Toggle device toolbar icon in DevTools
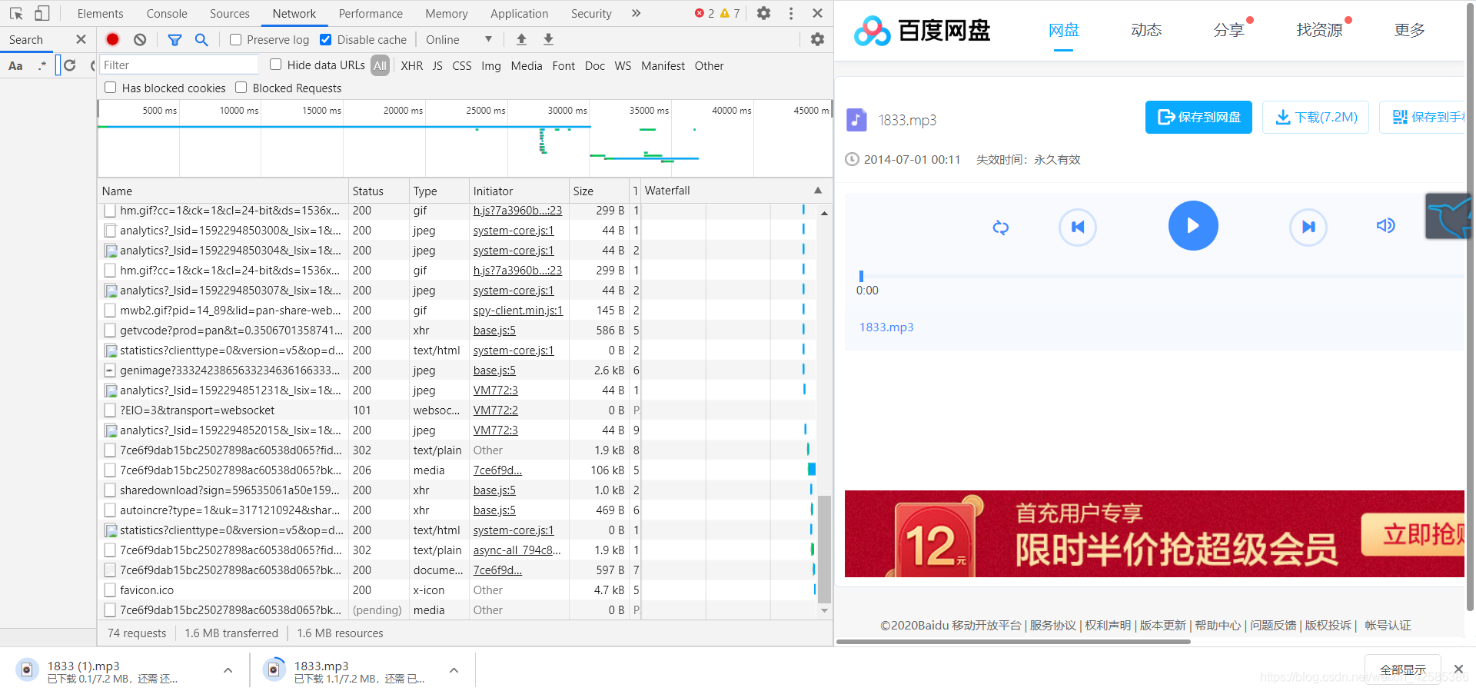The width and height of the screenshot is (1476, 691). click(x=42, y=13)
